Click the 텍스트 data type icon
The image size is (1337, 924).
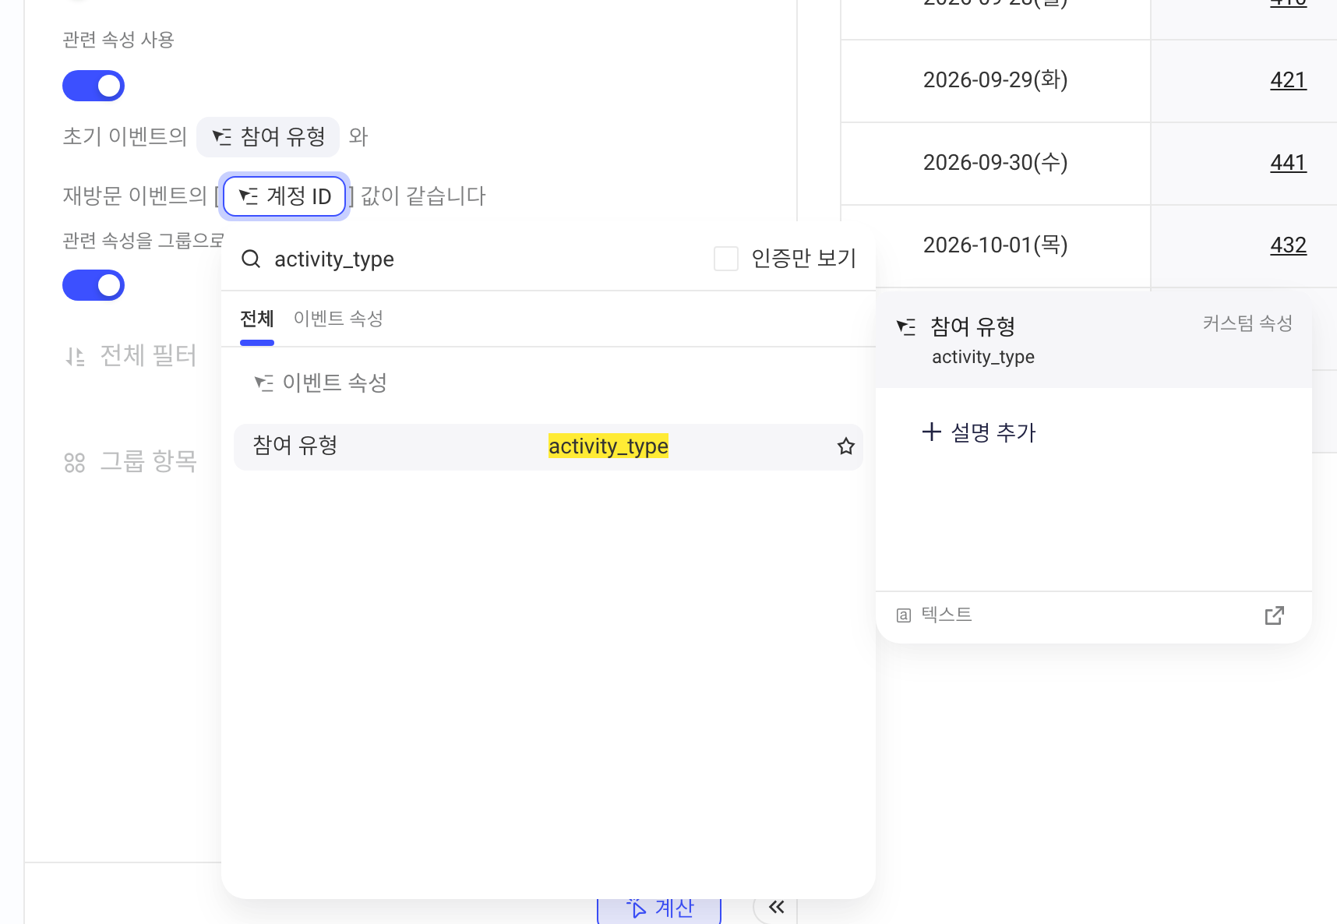click(904, 615)
